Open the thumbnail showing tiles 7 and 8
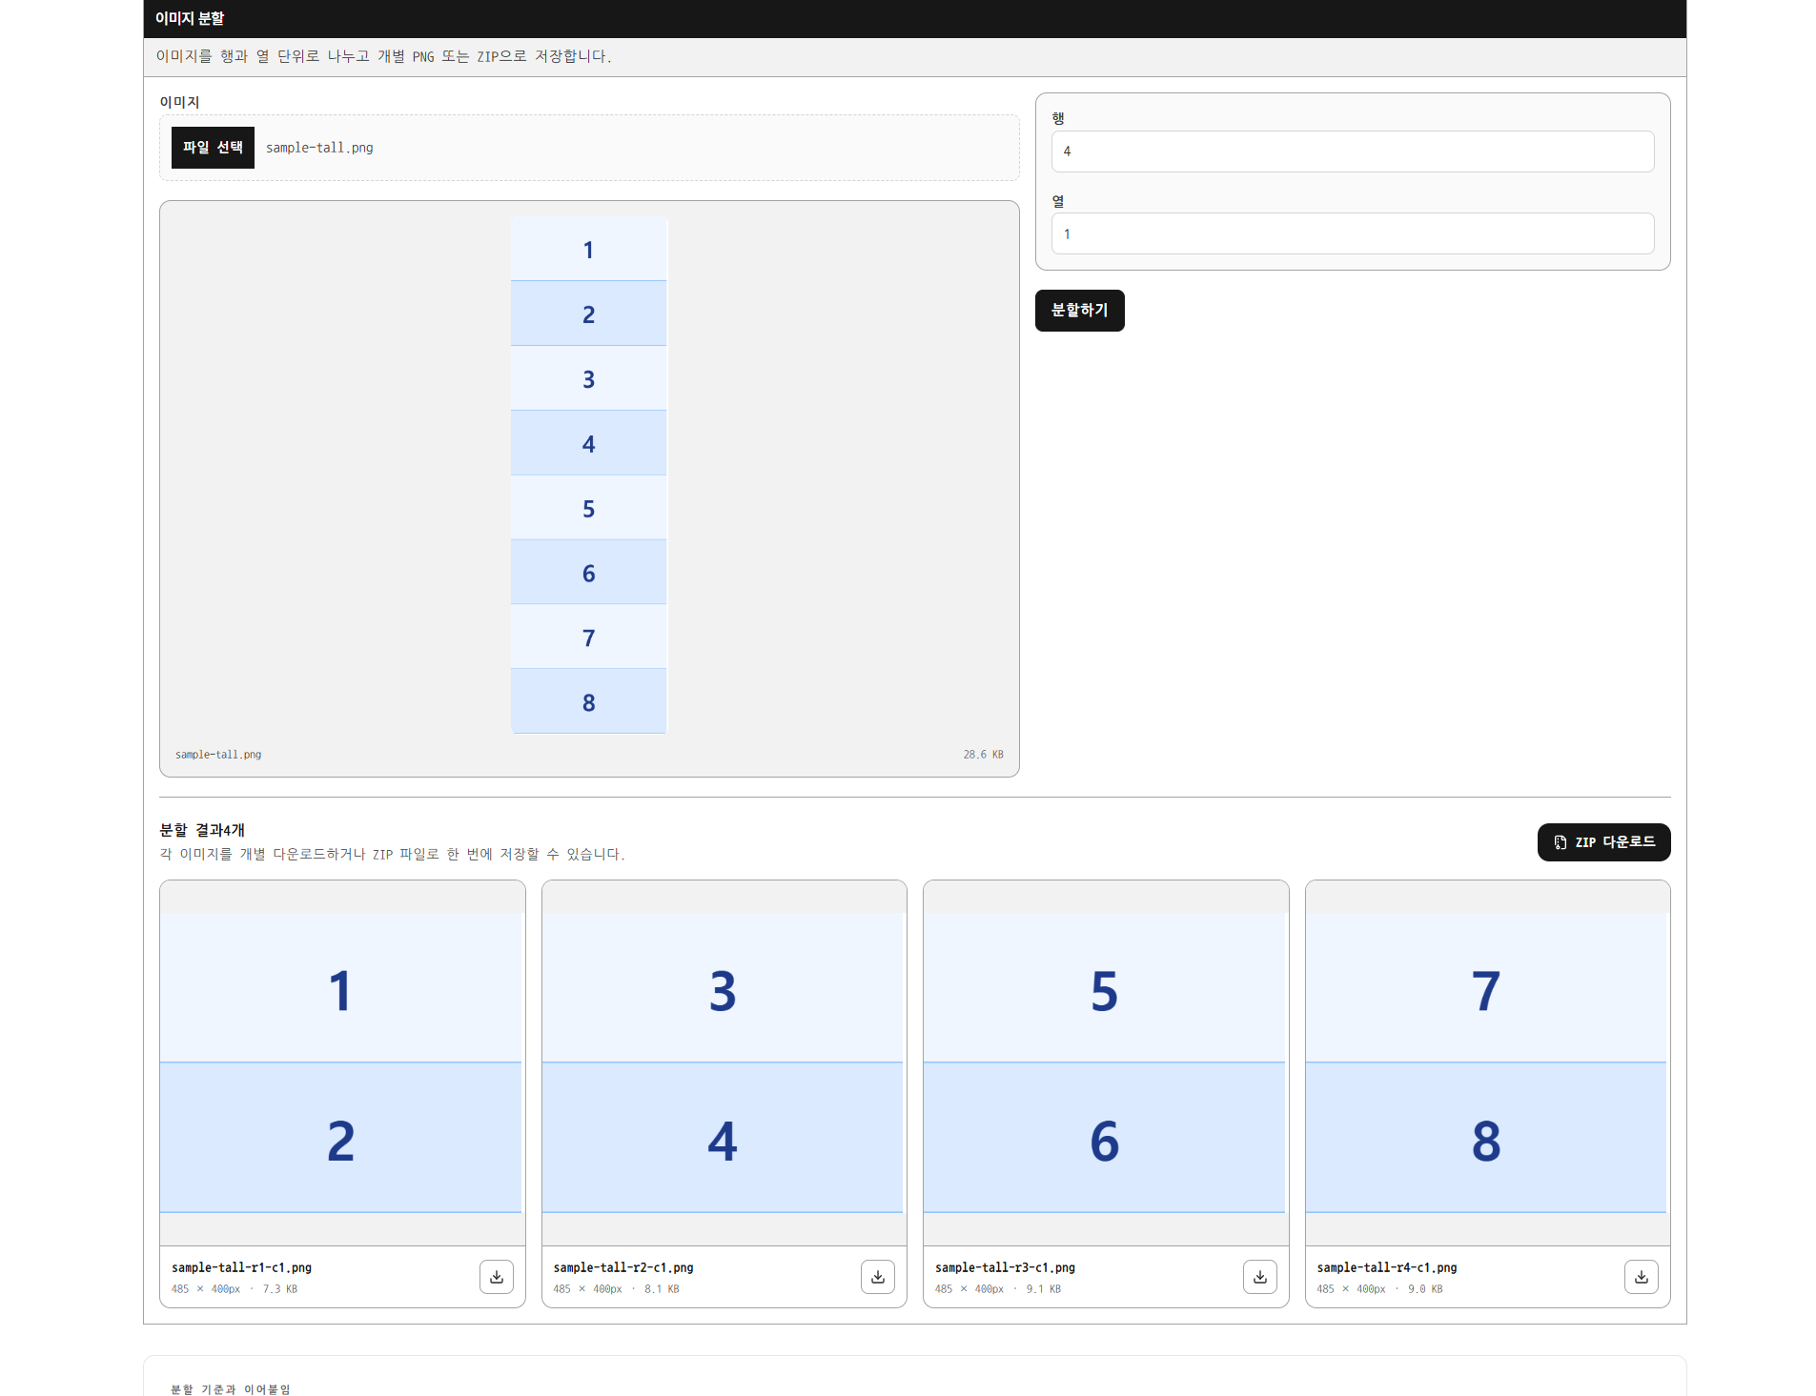Viewport: 1816px width, 1396px height. pyautogui.click(x=1486, y=1062)
